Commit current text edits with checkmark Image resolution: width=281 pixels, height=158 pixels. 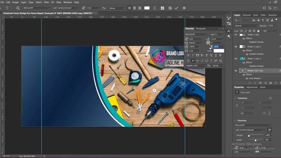pyautogui.click(x=177, y=8)
